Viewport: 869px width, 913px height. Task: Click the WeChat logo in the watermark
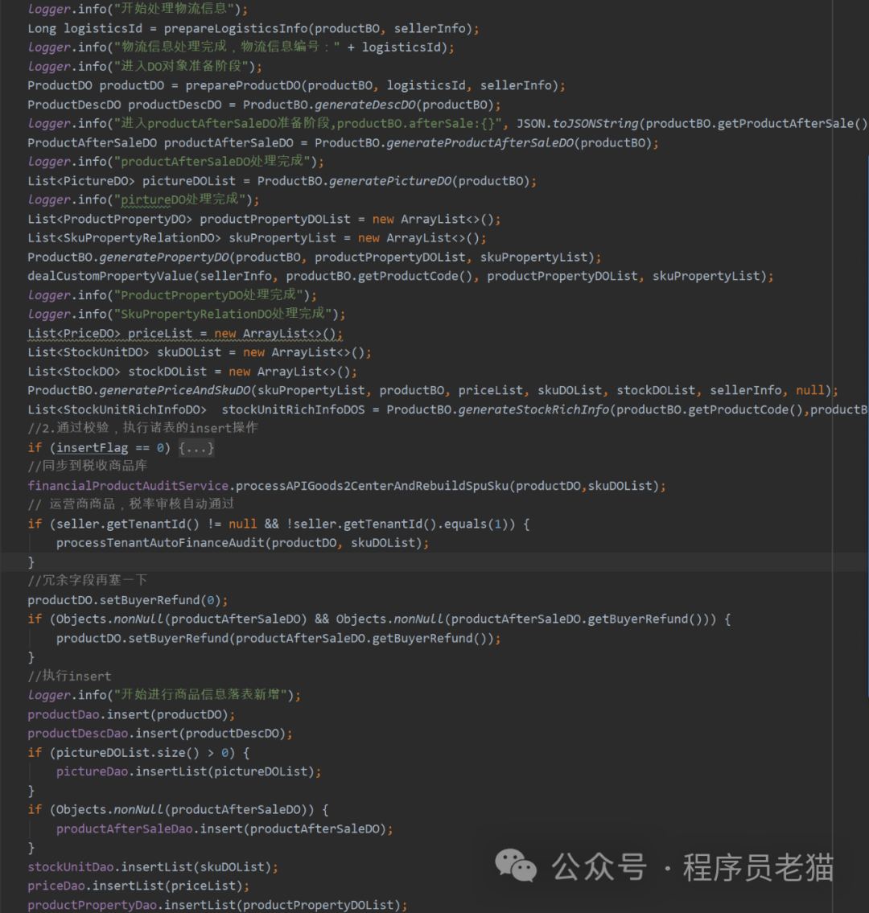click(x=516, y=866)
